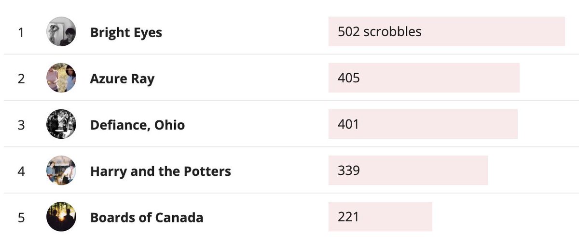Go to the Azure Ray artist page
The height and width of the screenshot is (237, 579).
coord(122,79)
